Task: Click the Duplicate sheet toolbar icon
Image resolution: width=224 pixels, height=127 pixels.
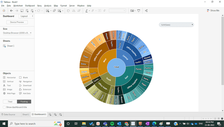Action: click(54, 11)
